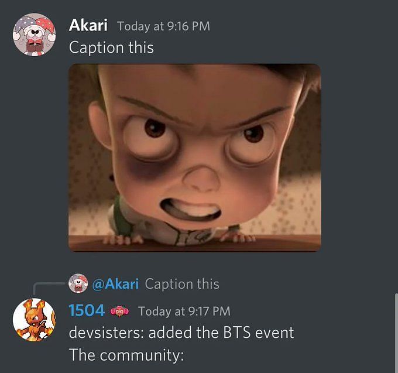The width and height of the screenshot is (398, 373).
Task: Open 1504's fire Pokémon profile avatar
Action: (35, 320)
